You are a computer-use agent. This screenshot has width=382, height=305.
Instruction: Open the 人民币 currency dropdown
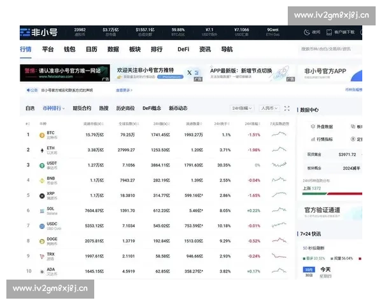(x=269, y=108)
